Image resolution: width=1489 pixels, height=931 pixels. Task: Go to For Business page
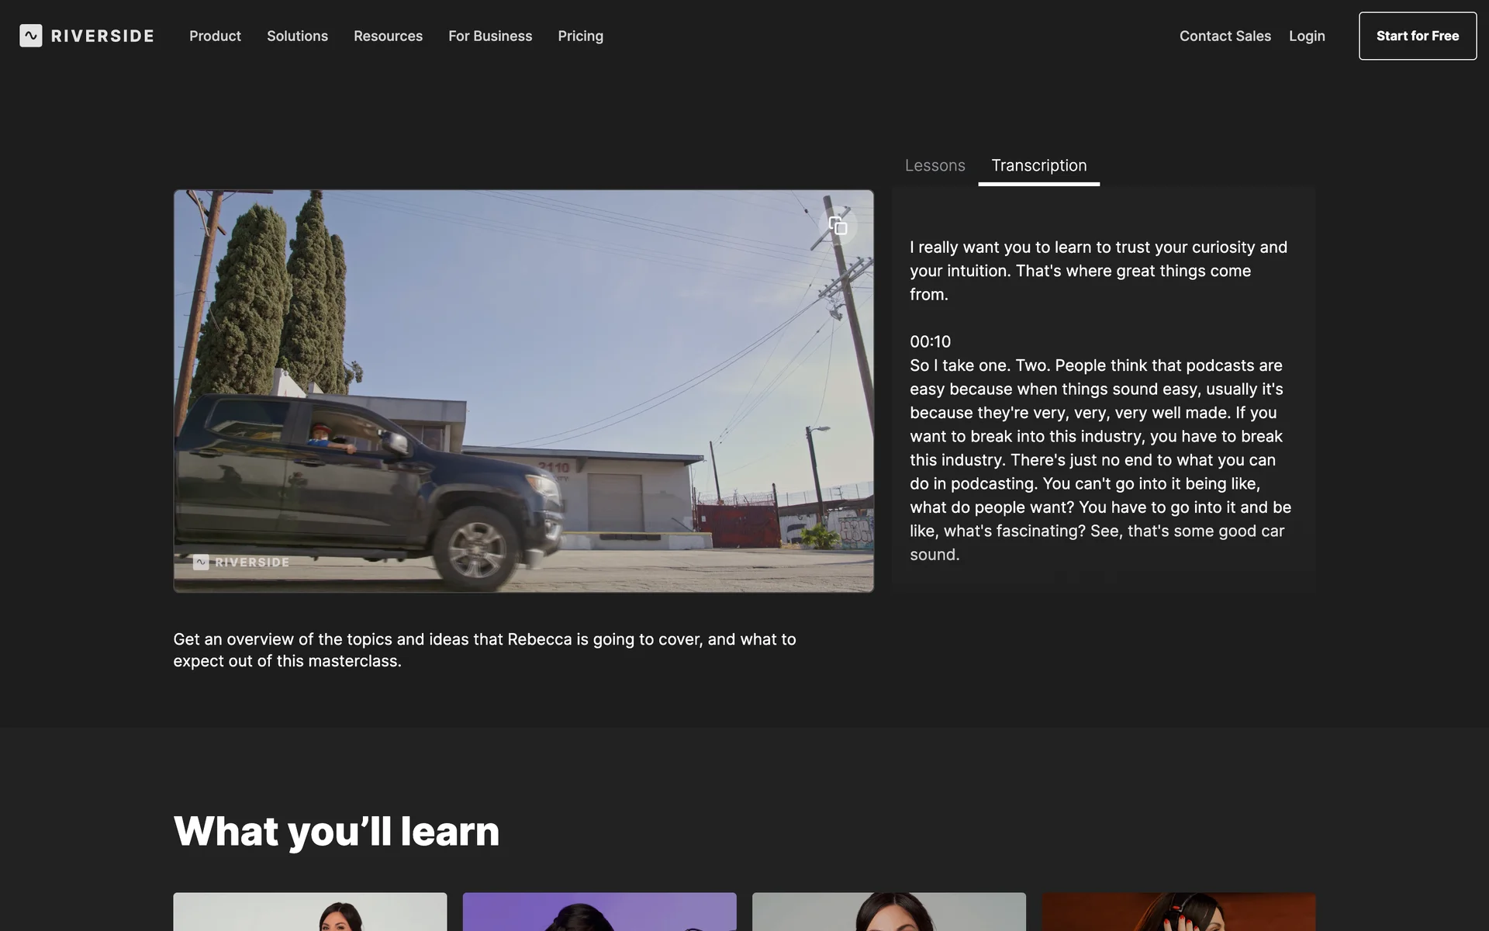pyautogui.click(x=490, y=36)
